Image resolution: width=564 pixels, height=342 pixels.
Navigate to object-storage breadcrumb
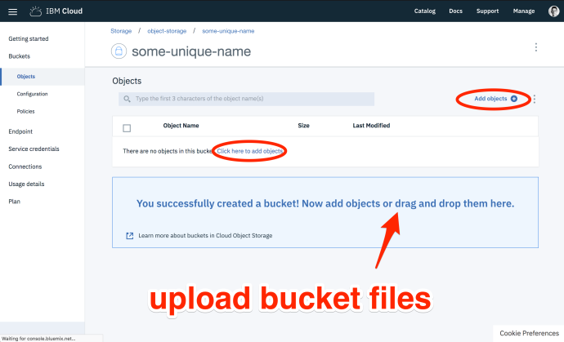165,30
